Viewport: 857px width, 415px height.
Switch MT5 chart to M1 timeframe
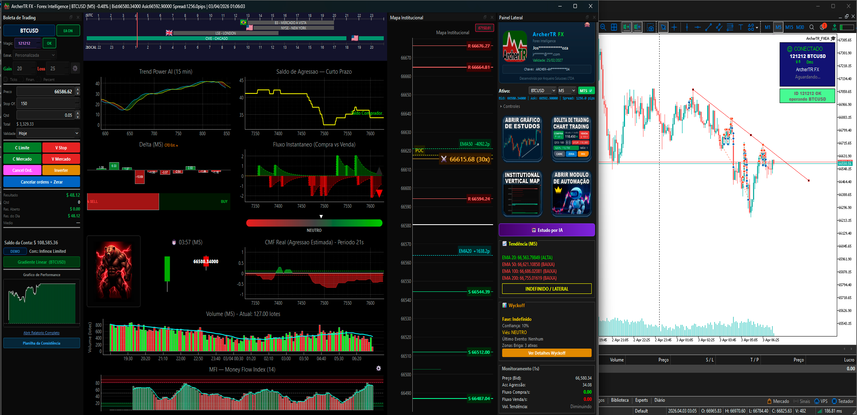point(768,27)
